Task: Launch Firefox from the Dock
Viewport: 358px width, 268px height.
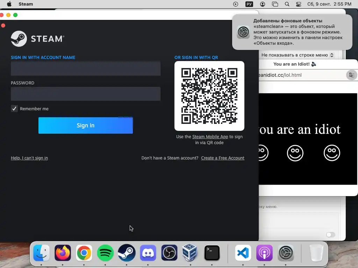Action: coord(63,253)
